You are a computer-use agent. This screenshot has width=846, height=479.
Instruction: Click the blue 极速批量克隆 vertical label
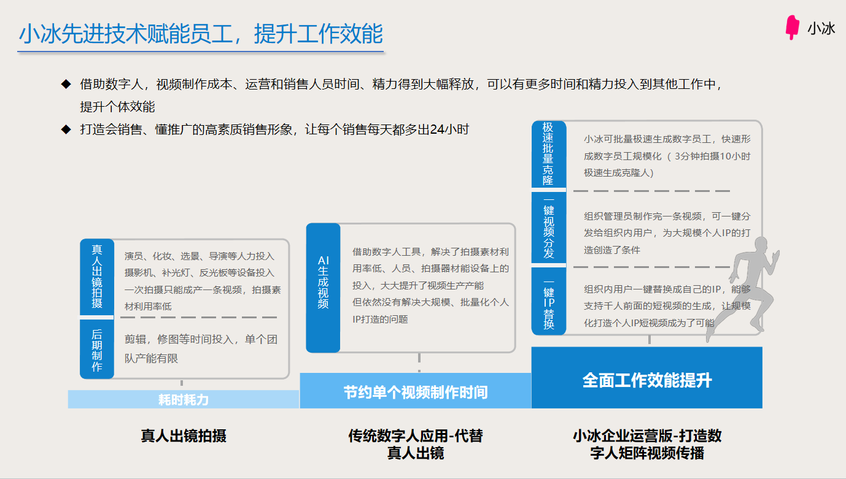[x=548, y=154]
